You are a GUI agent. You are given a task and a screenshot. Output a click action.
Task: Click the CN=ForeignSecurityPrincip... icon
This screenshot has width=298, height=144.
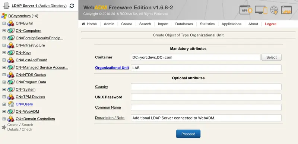click(11, 38)
